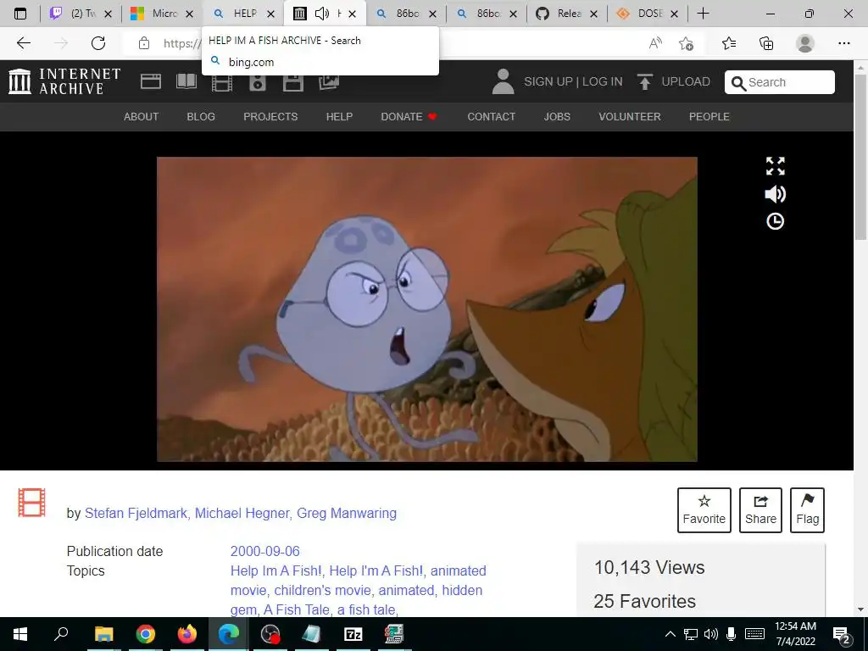
Task: Open the DONATE menu item
Action: (409, 117)
